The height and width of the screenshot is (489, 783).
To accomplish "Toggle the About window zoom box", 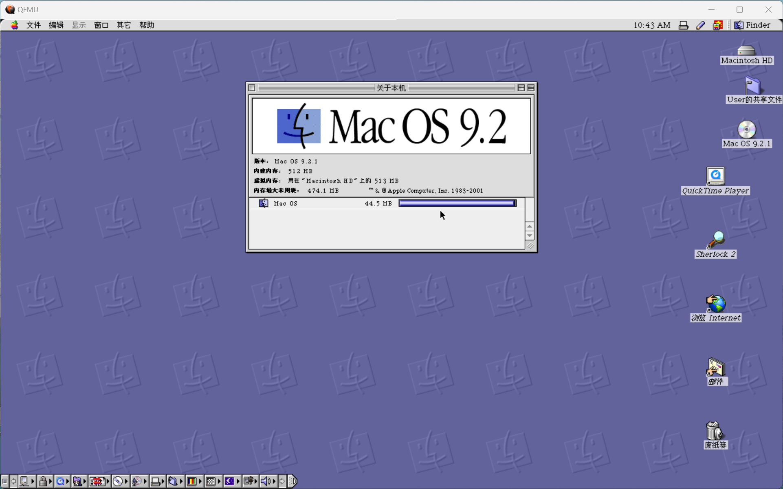I will point(521,88).
